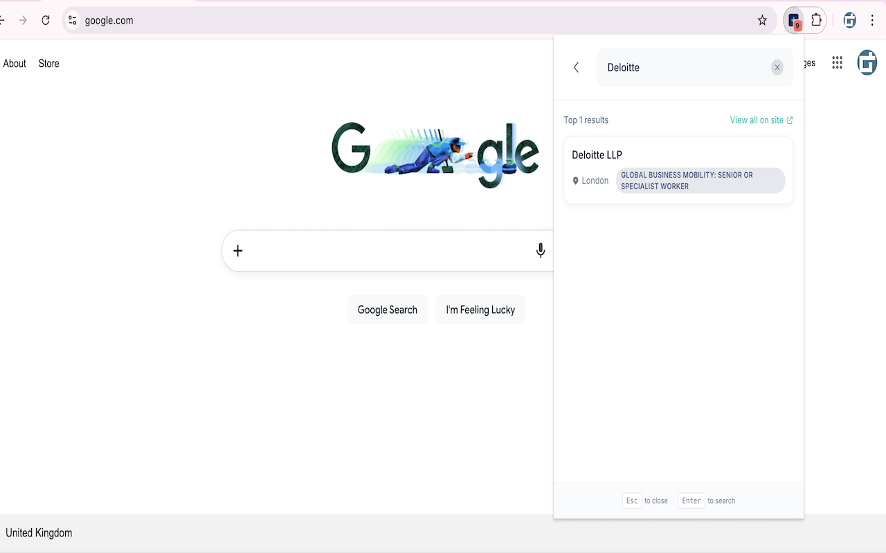The width and height of the screenshot is (886, 553).
Task: Click the London location text
Action: pos(595,180)
